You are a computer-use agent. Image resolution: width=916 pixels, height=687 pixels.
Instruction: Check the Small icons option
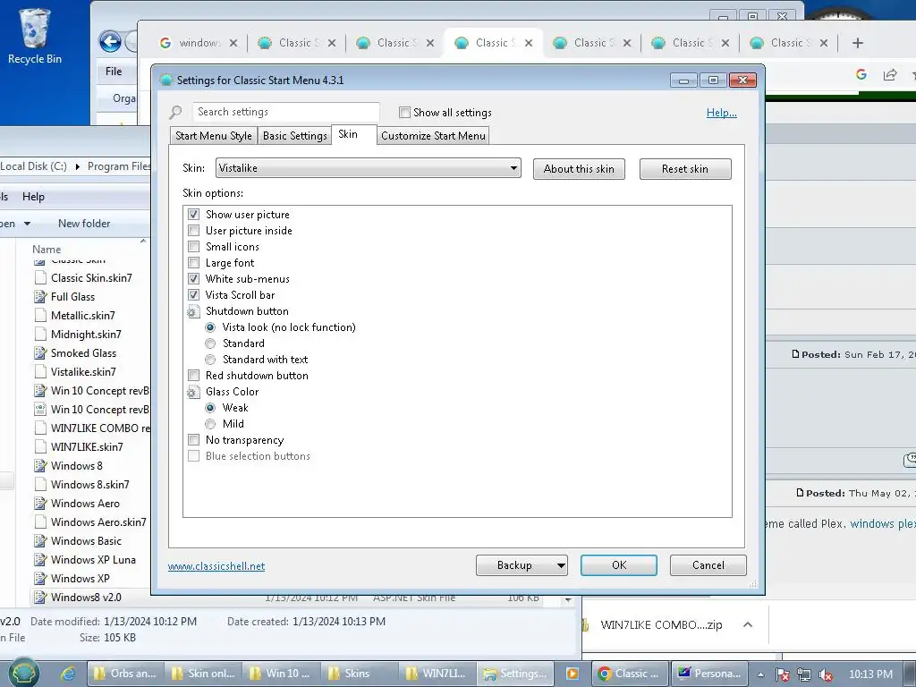193,247
